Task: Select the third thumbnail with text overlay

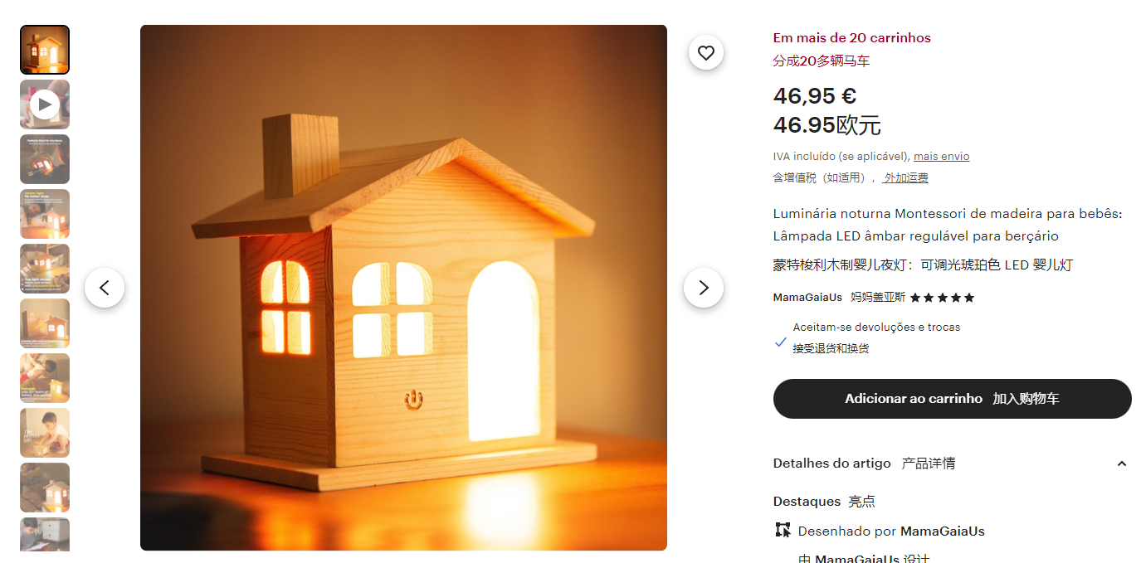Action: click(x=45, y=159)
